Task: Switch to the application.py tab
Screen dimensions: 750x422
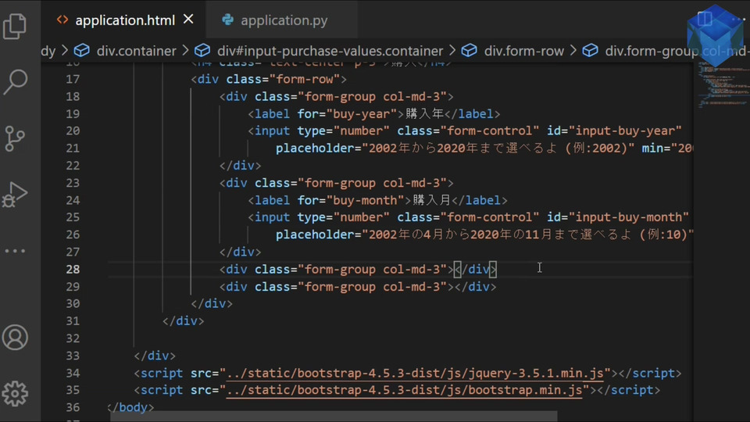Action: [x=284, y=20]
